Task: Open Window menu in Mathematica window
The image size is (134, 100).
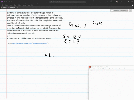Action: (x=121, y=69)
